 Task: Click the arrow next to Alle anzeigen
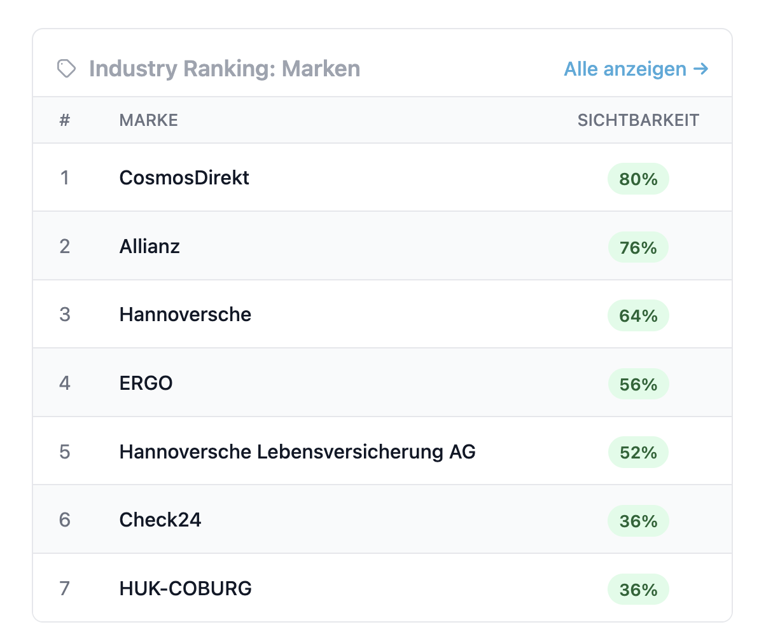[700, 69]
